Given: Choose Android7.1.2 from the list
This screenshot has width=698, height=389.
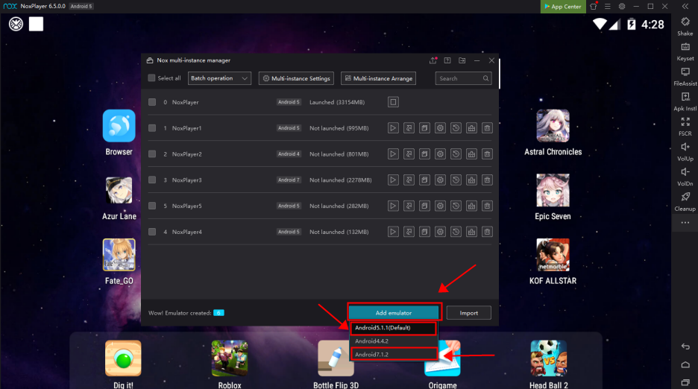Looking at the screenshot, I should point(393,354).
